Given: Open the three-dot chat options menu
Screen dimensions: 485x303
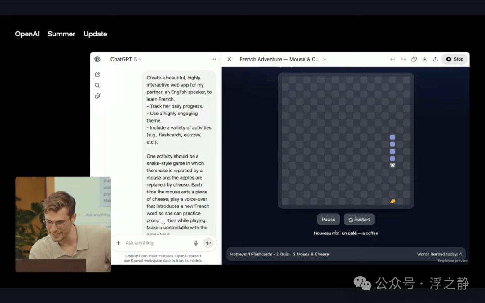Looking at the screenshot, I should [214, 59].
